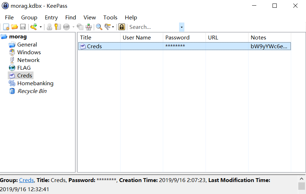Click the Recycle Bin trash icon
The width and height of the screenshot is (306, 194).
(12, 91)
